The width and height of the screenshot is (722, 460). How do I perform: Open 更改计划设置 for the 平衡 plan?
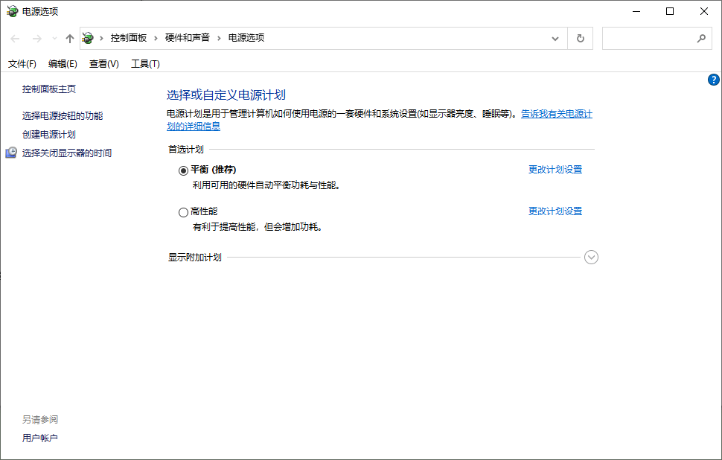[x=555, y=169]
